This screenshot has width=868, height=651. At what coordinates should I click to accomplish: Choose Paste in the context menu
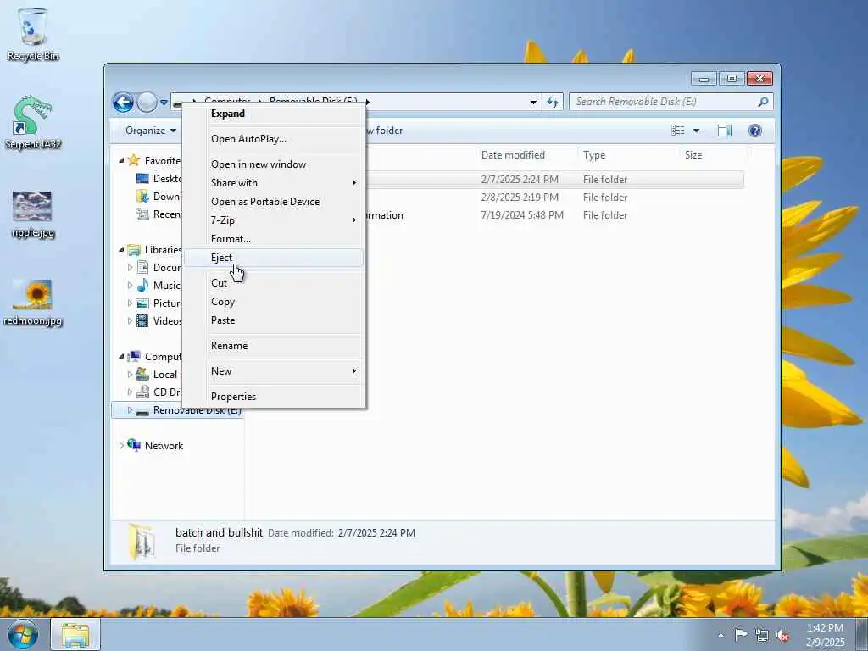click(274, 320)
